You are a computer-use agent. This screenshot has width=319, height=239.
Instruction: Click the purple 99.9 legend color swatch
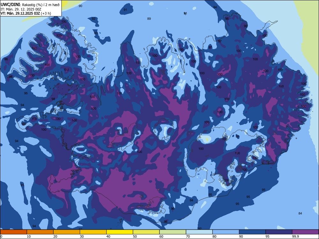(x=305, y=232)
